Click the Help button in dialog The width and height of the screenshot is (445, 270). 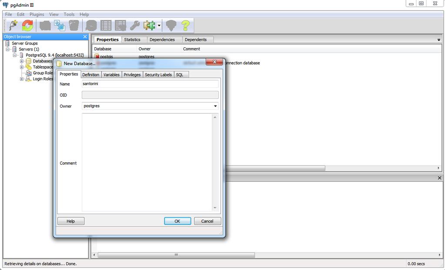coord(71,221)
